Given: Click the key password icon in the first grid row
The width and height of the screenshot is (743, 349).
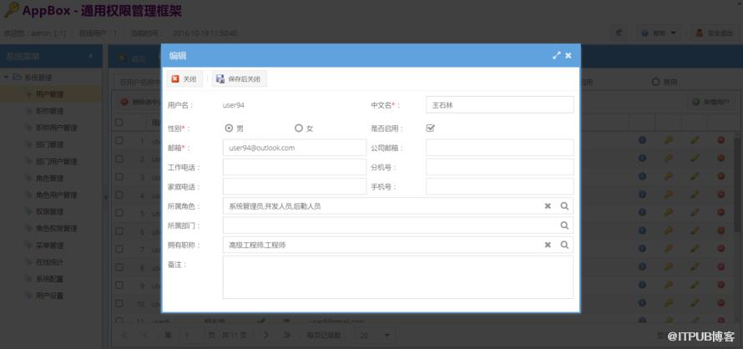Looking at the screenshot, I should tap(668, 140).
